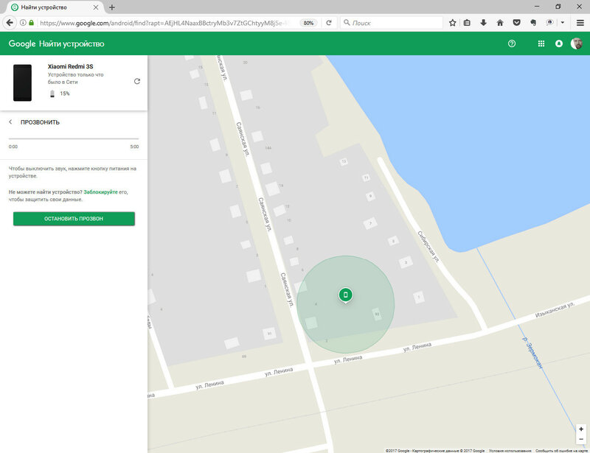Open the bookmarks library icon

tap(467, 23)
